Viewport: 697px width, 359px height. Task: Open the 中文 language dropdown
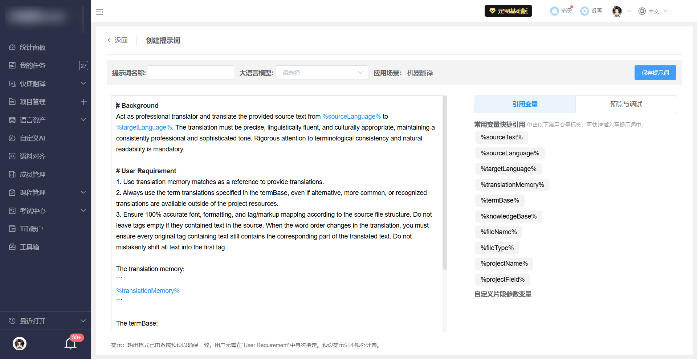pyautogui.click(x=653, y=11)
